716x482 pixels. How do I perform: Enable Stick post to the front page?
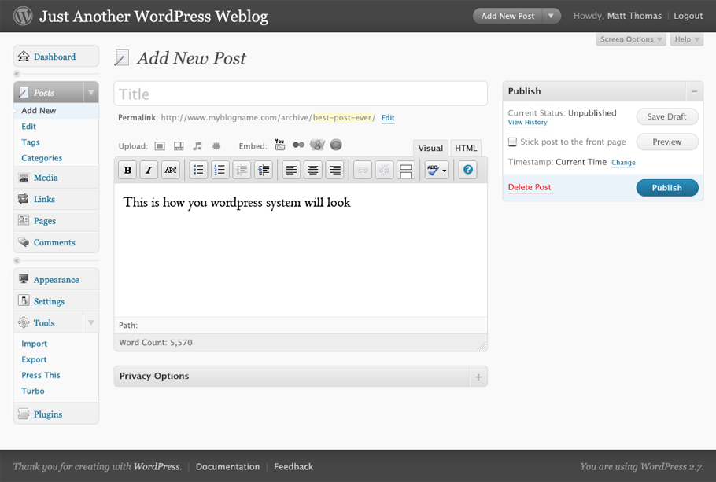[513, 142]
